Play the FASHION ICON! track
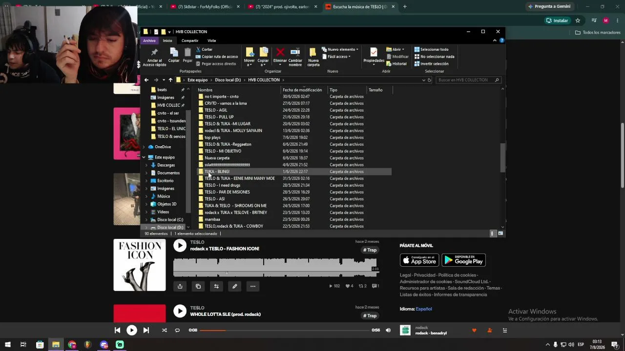 coord(180,246)
